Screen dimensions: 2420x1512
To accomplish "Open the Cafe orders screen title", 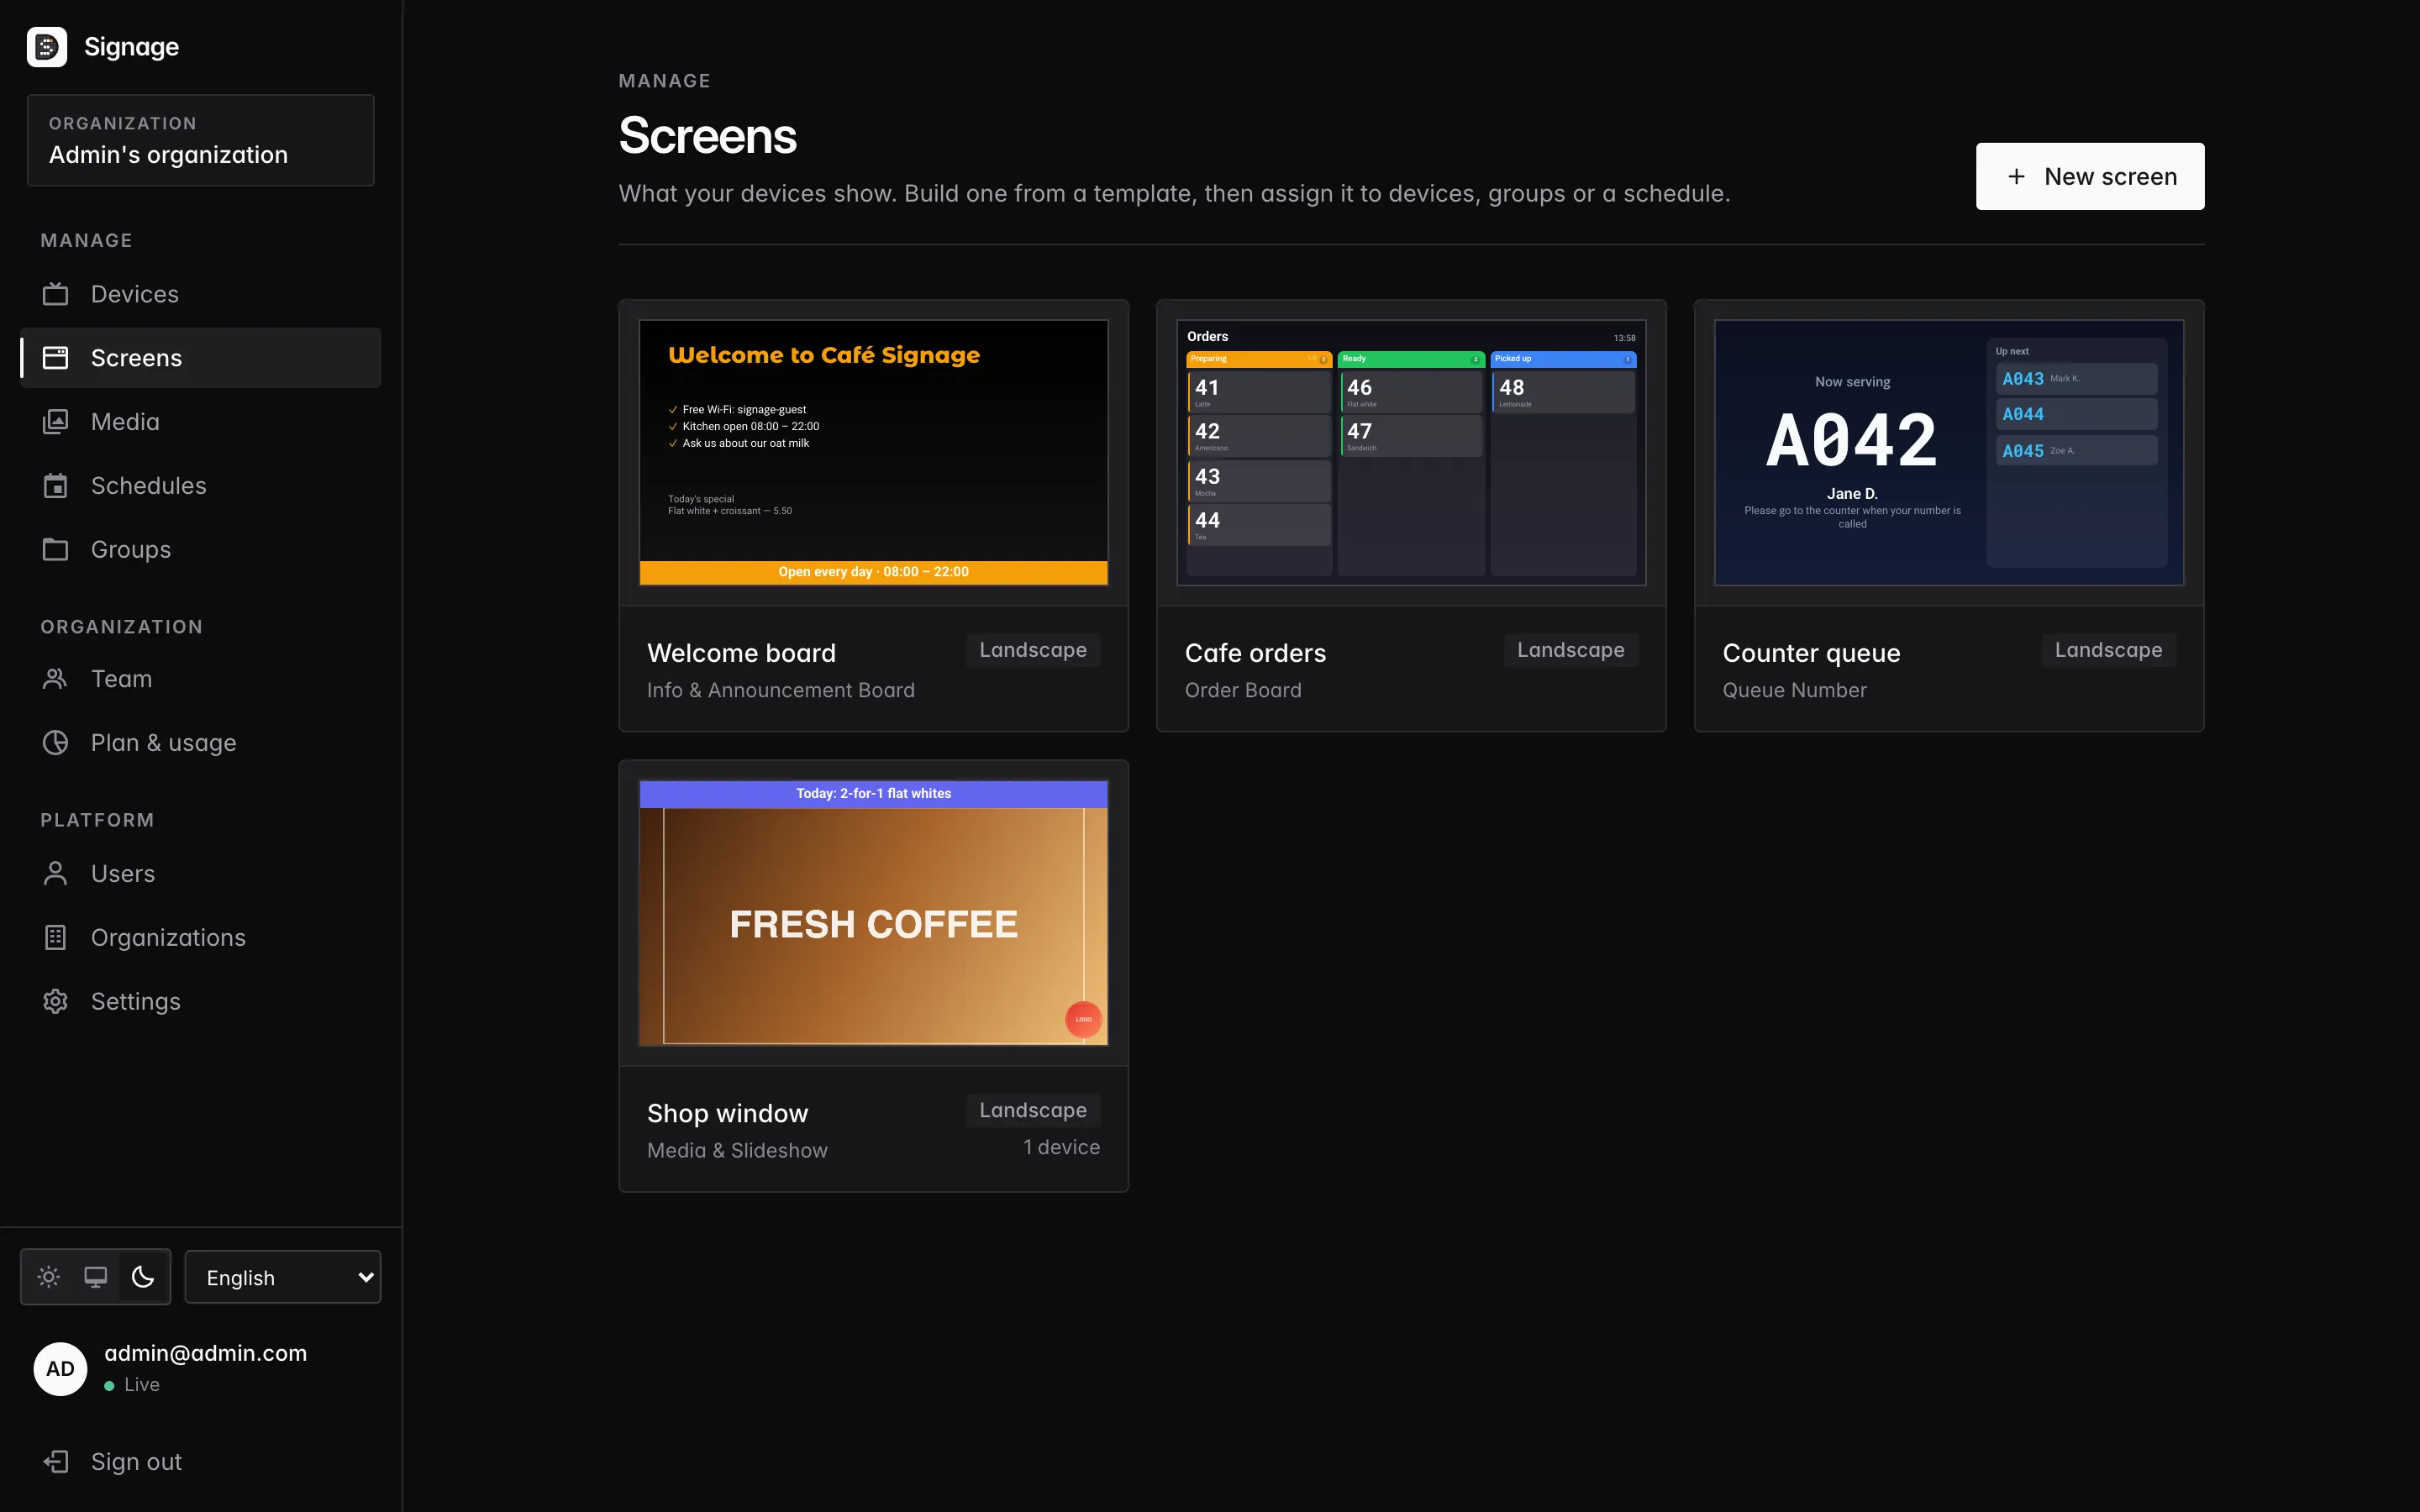I will (x=1255, y=653).
